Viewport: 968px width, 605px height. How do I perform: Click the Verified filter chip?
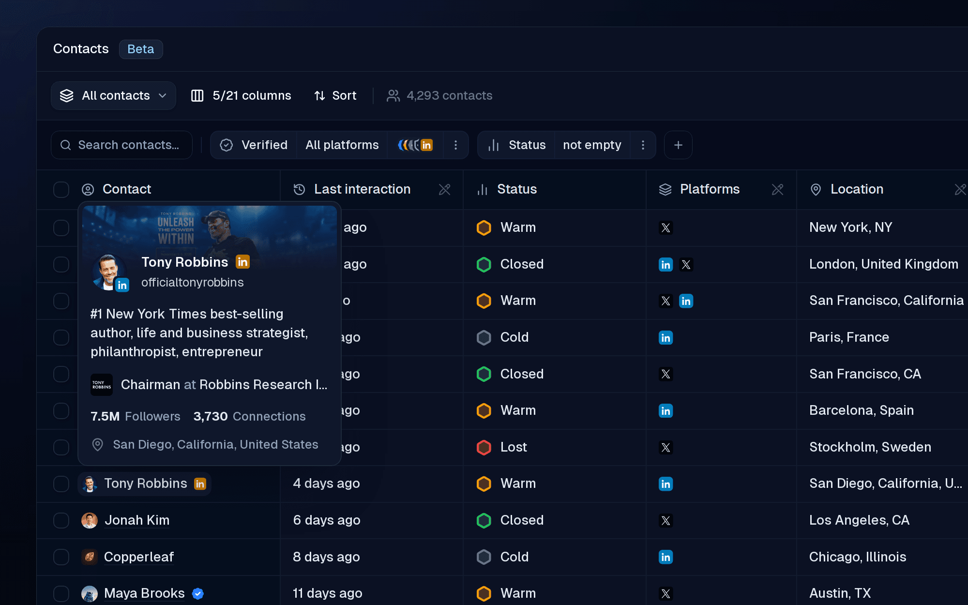click(254, 145)
